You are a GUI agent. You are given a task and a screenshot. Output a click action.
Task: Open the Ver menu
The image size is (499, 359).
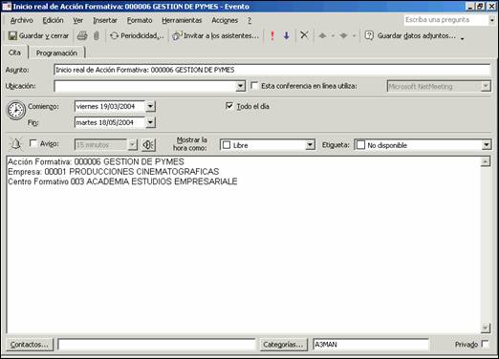pyautogui.click(x=77, y=20)
